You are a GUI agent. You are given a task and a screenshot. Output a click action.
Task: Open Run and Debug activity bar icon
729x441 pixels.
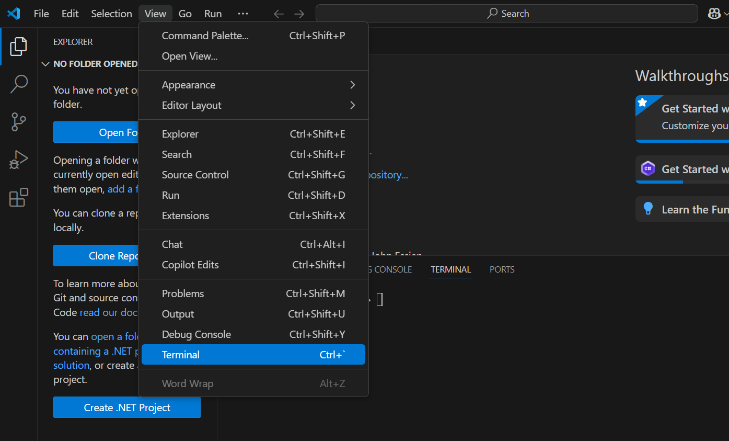point(18,160)
